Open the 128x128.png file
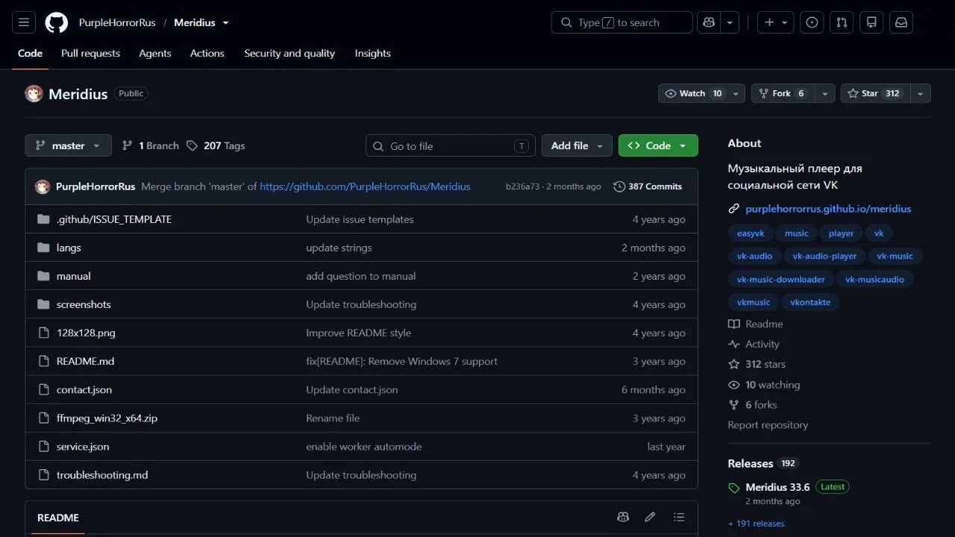Screen dimensions: 955x537 point(86,333)
